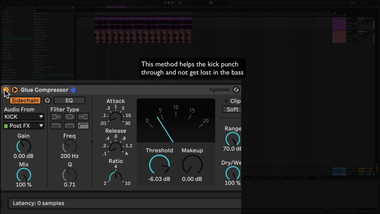The image size is (380, 214).
Task: Click the Range knob
Action: 233,139
